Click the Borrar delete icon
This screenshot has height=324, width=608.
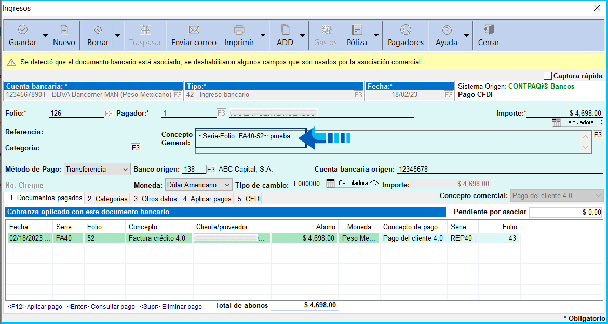coord(98,30)
